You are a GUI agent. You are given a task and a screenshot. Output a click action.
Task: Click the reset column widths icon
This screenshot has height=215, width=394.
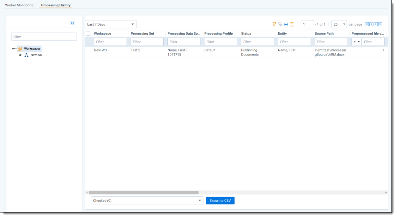point(286,24)
